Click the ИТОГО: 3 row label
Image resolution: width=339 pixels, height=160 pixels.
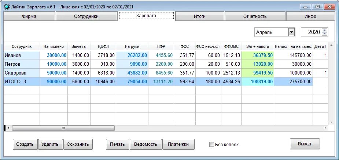point(22,82)
